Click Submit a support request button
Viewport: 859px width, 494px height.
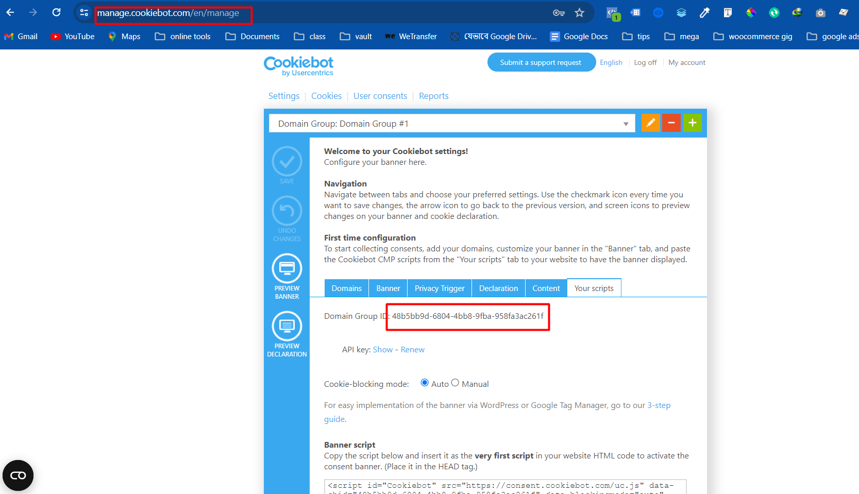coord(541,62)
